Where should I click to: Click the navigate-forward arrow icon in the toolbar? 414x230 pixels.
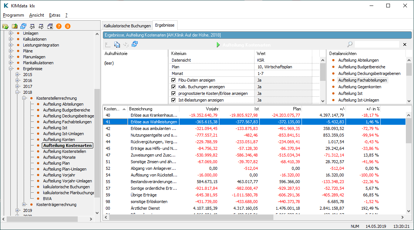[x=41, y=27]
